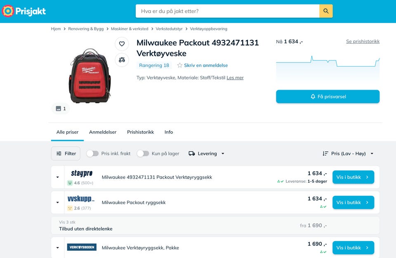This screenshot has height=258, width=396.
Task: Click the Få prisvarsel button
Action: pos(328,97)
